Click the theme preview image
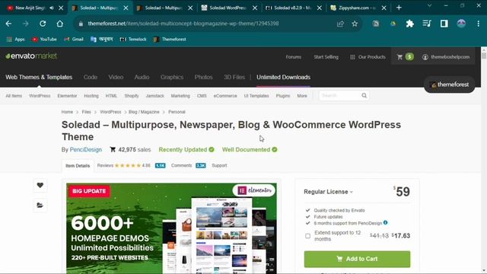 171,228
